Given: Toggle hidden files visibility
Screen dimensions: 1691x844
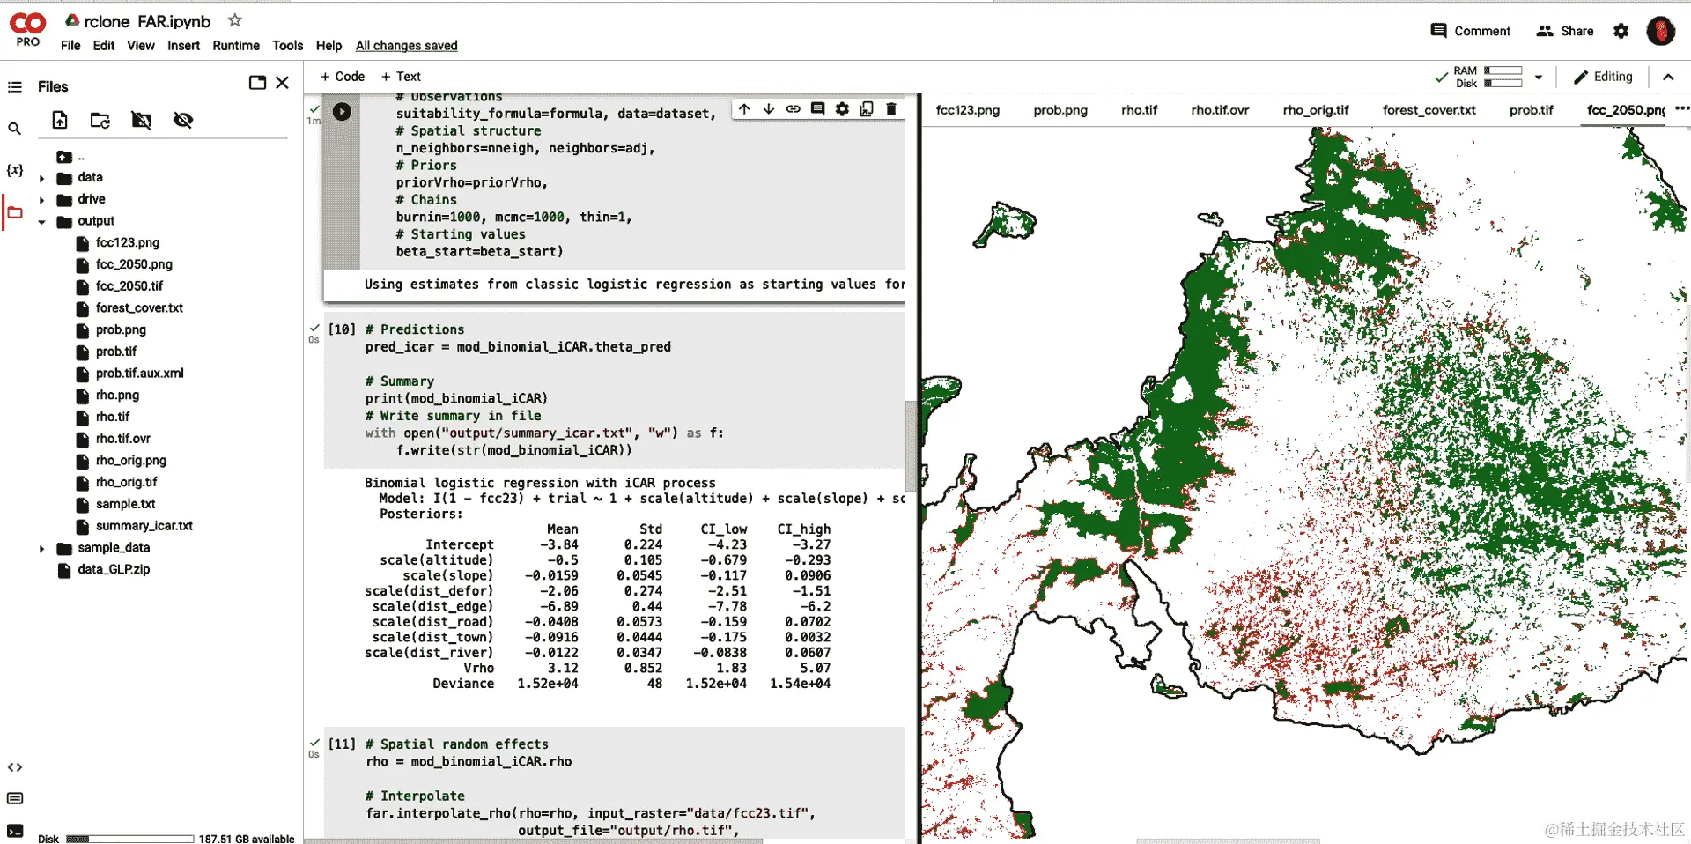Looking at the screenshot, I should tap(183, 120).
